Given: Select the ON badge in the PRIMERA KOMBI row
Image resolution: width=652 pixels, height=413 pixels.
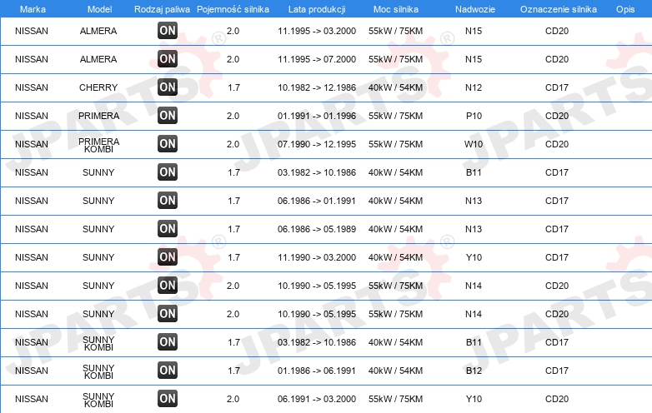Looking at the screenshot, I should pos(167,143).
